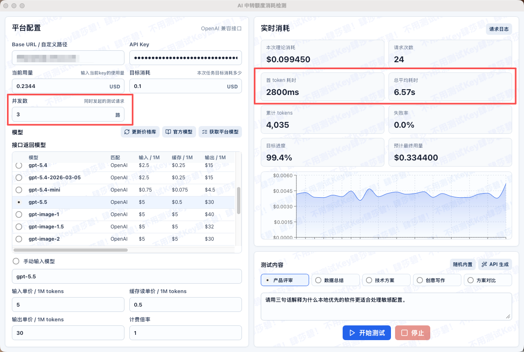
Task: Edit the 当前用量 field showing 0.2344
Action: (x=68, y=86)
